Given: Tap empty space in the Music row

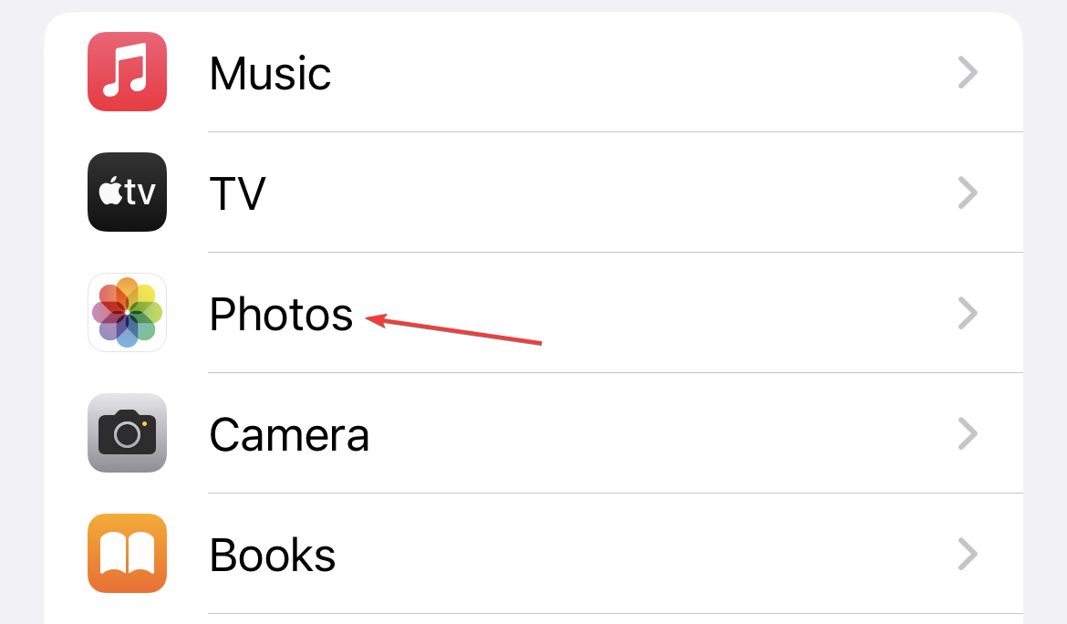Looking at the screenshot, I should click(639, 72).
